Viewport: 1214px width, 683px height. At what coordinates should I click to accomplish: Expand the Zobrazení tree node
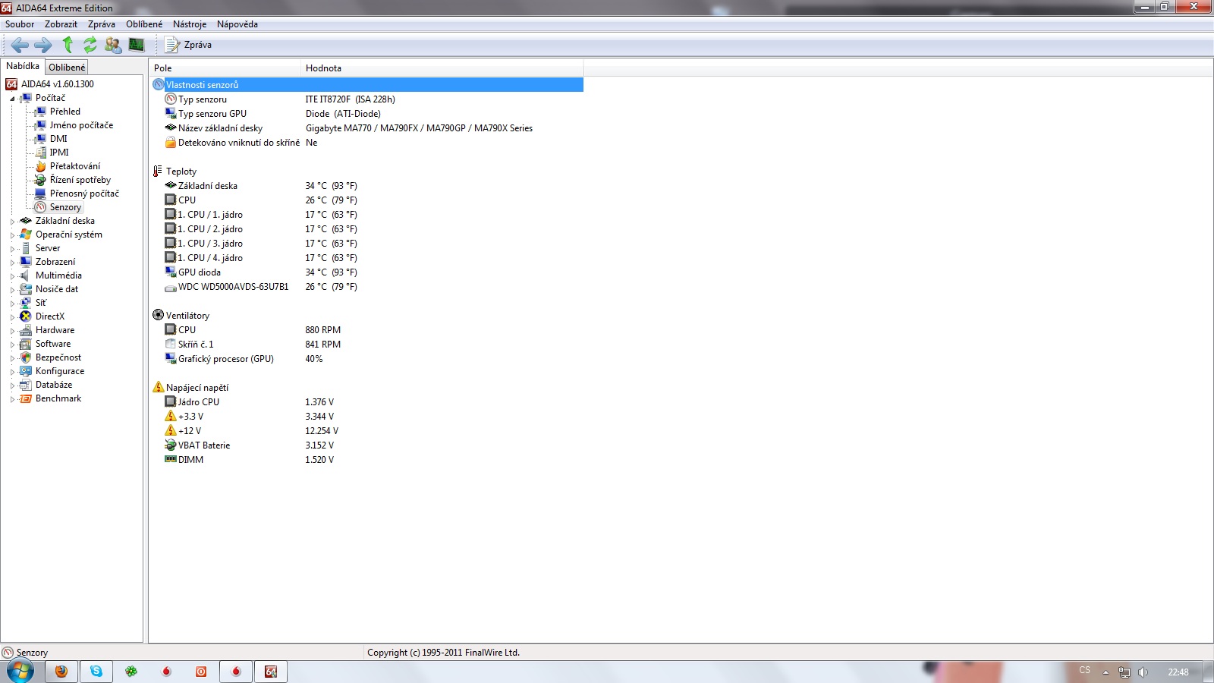click(x=12, y=263)
